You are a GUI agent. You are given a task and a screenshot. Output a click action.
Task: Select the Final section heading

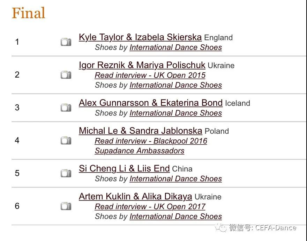29,13
